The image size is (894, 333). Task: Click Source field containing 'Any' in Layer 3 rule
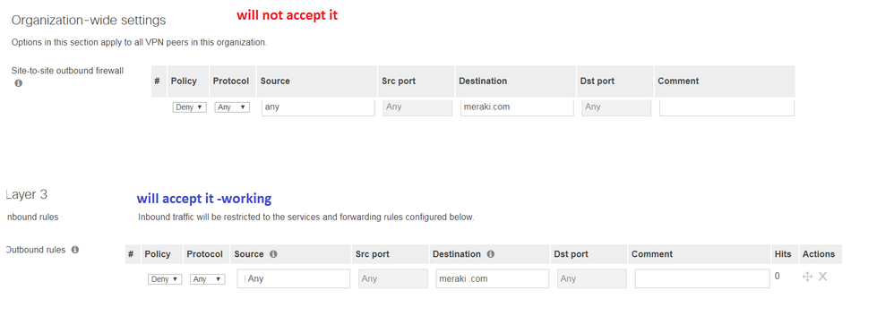coord(293,278)
